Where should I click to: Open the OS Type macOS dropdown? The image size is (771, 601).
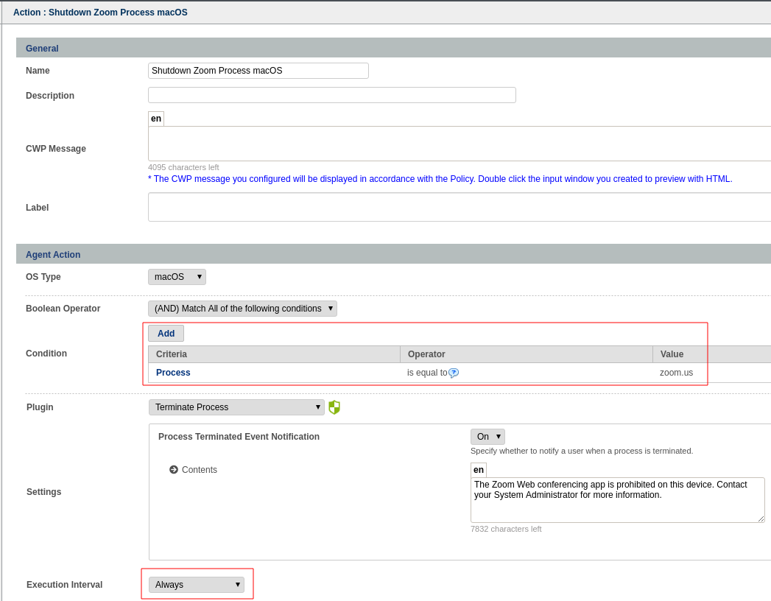pos(177,277)
